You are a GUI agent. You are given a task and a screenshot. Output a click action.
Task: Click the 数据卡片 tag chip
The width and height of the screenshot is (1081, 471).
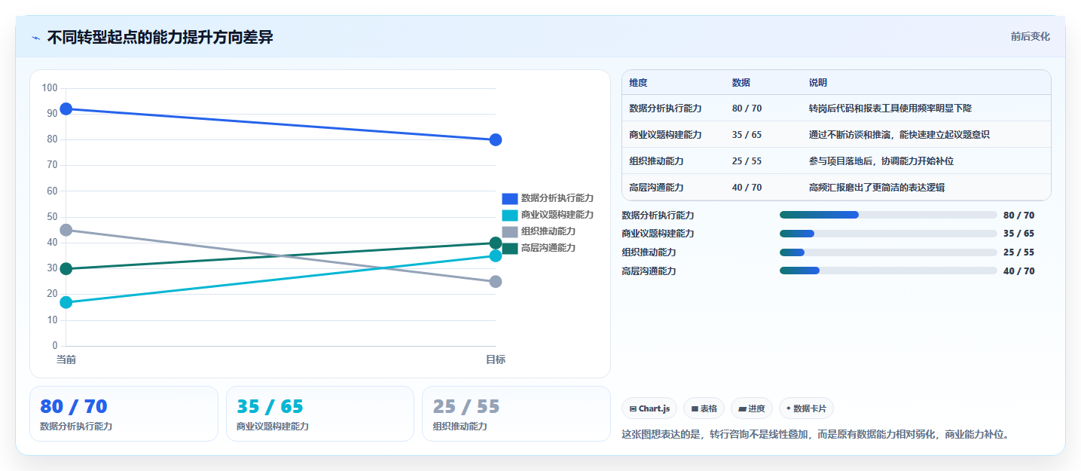(806, 408)
